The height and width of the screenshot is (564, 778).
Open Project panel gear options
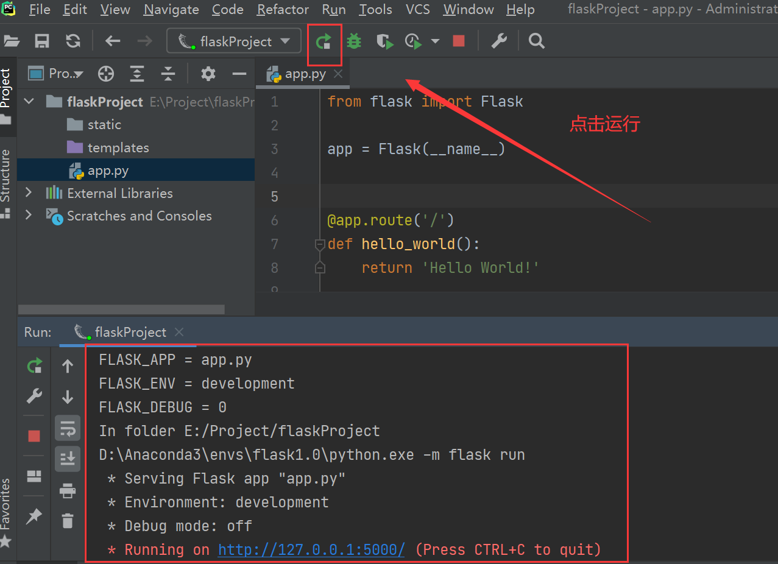click(x=208, y=74)
